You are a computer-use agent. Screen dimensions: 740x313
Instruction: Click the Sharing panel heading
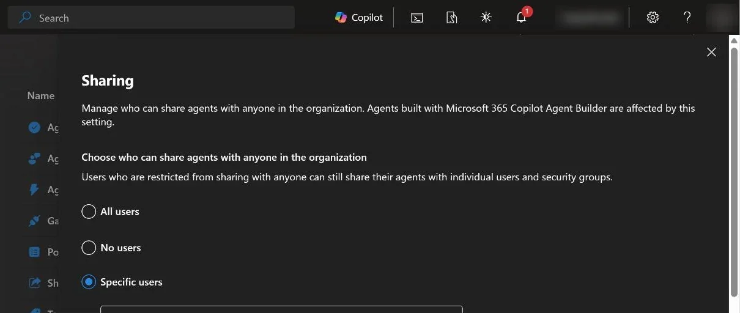pyautogui.click(x=108, y=80)
